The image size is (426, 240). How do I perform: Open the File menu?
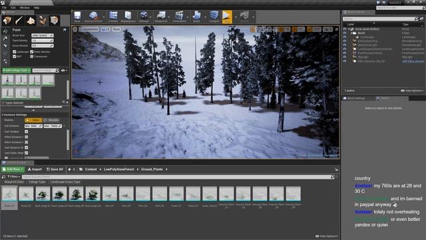(x=5, y=7)
